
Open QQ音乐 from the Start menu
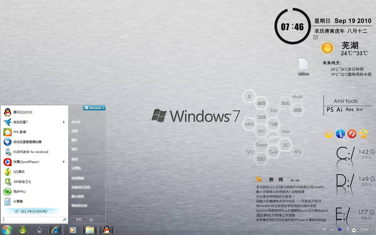(34, 172)
